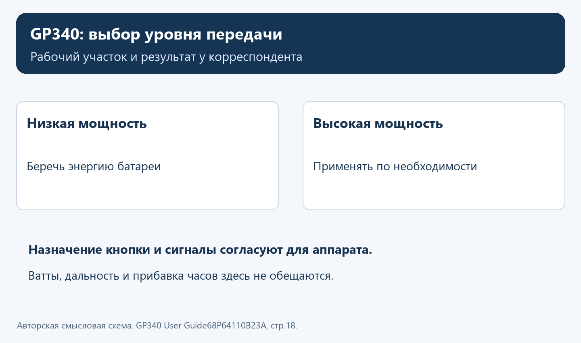Image resolution: width=581 pixels, height=343 pixels.
Task: Select the line "Ватты, дальность и прибавка часов"
Action: [123, 276]
